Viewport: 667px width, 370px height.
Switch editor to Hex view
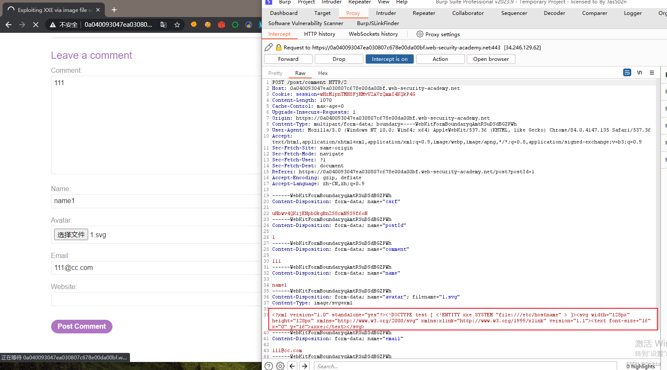pos(323,73)
